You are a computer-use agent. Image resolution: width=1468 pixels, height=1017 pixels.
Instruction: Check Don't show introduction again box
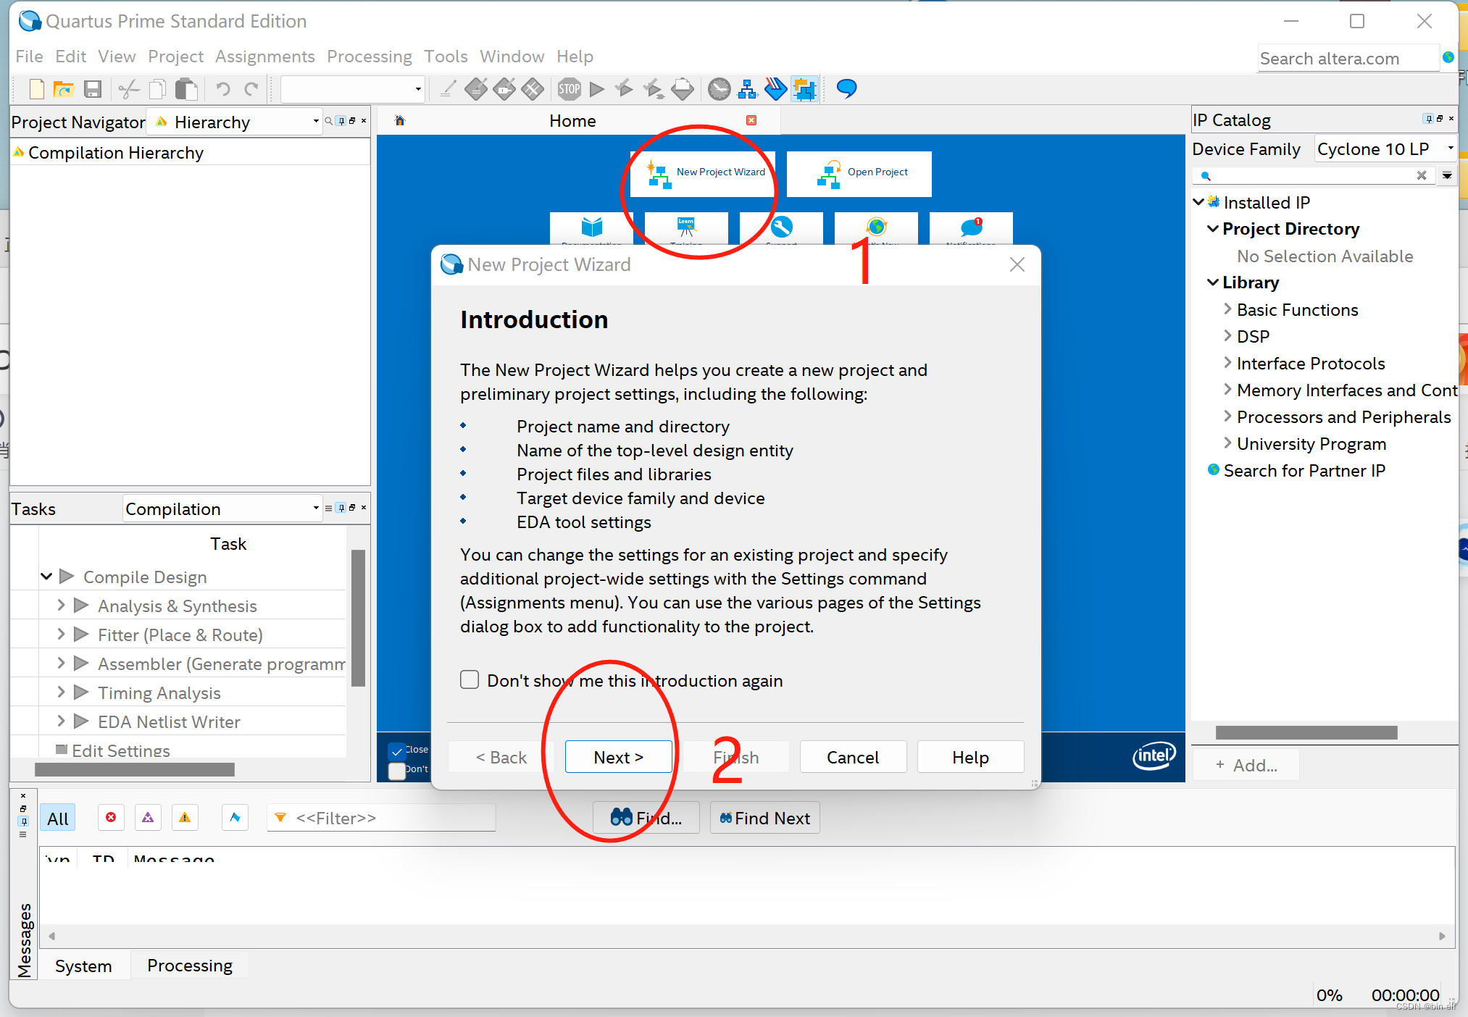tap(470, 679)
